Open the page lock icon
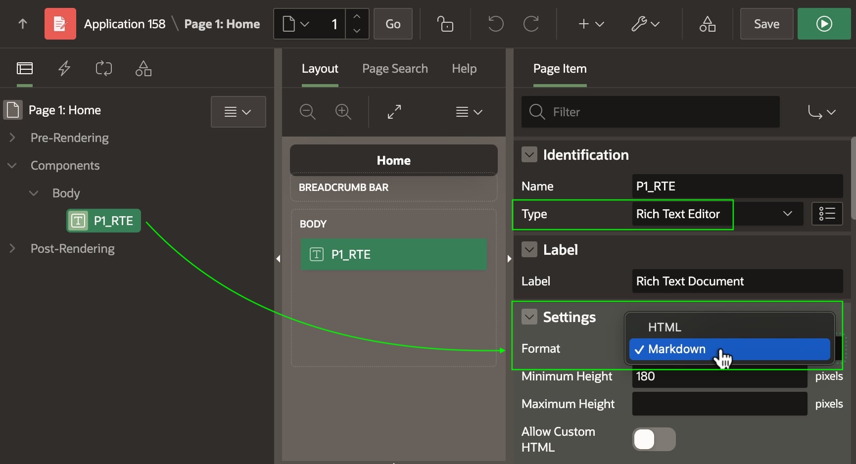 [x=445, y=24]
